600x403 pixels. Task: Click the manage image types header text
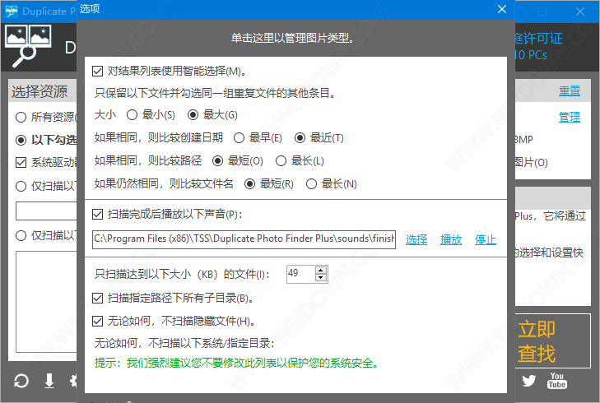click(291, 38)
